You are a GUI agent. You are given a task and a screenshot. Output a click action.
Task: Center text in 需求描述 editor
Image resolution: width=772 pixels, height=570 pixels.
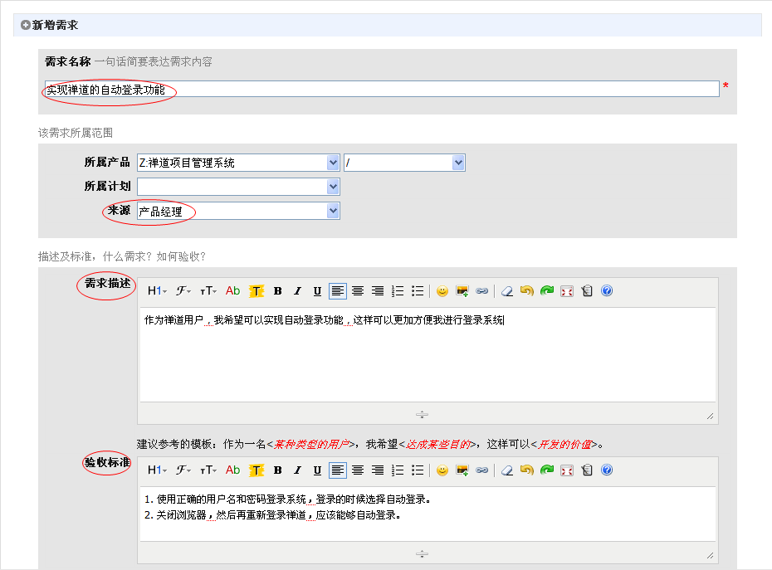358,291
